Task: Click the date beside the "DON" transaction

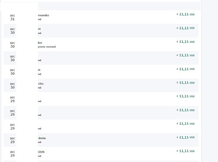Action: (x=12, y=154)
